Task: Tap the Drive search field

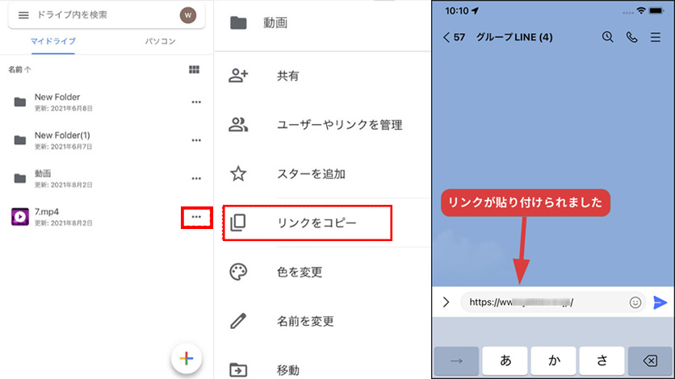Action: (107, 15)
